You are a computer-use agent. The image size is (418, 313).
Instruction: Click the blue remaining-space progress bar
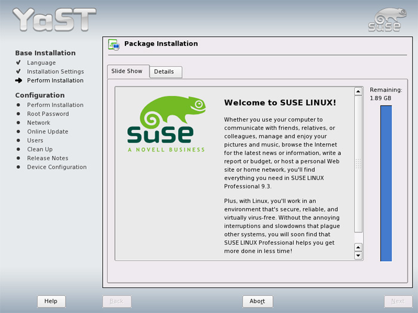click(x=386, y=184)
